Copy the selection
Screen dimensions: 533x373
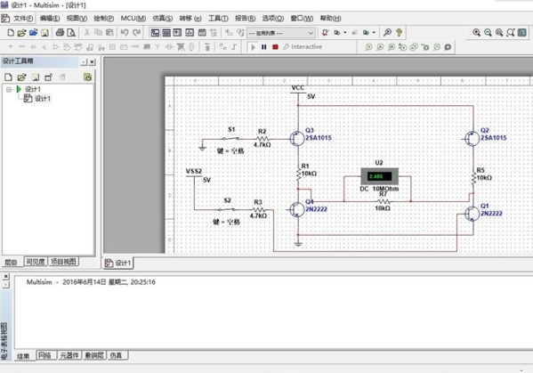tap(98, 32)
